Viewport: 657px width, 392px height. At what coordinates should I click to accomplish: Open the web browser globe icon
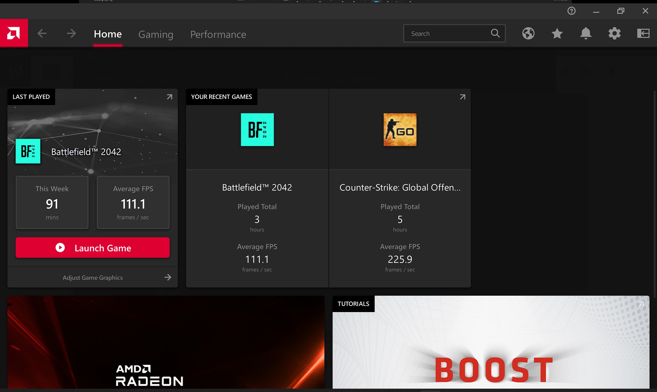pyautogui.click(x=528, y=34)
